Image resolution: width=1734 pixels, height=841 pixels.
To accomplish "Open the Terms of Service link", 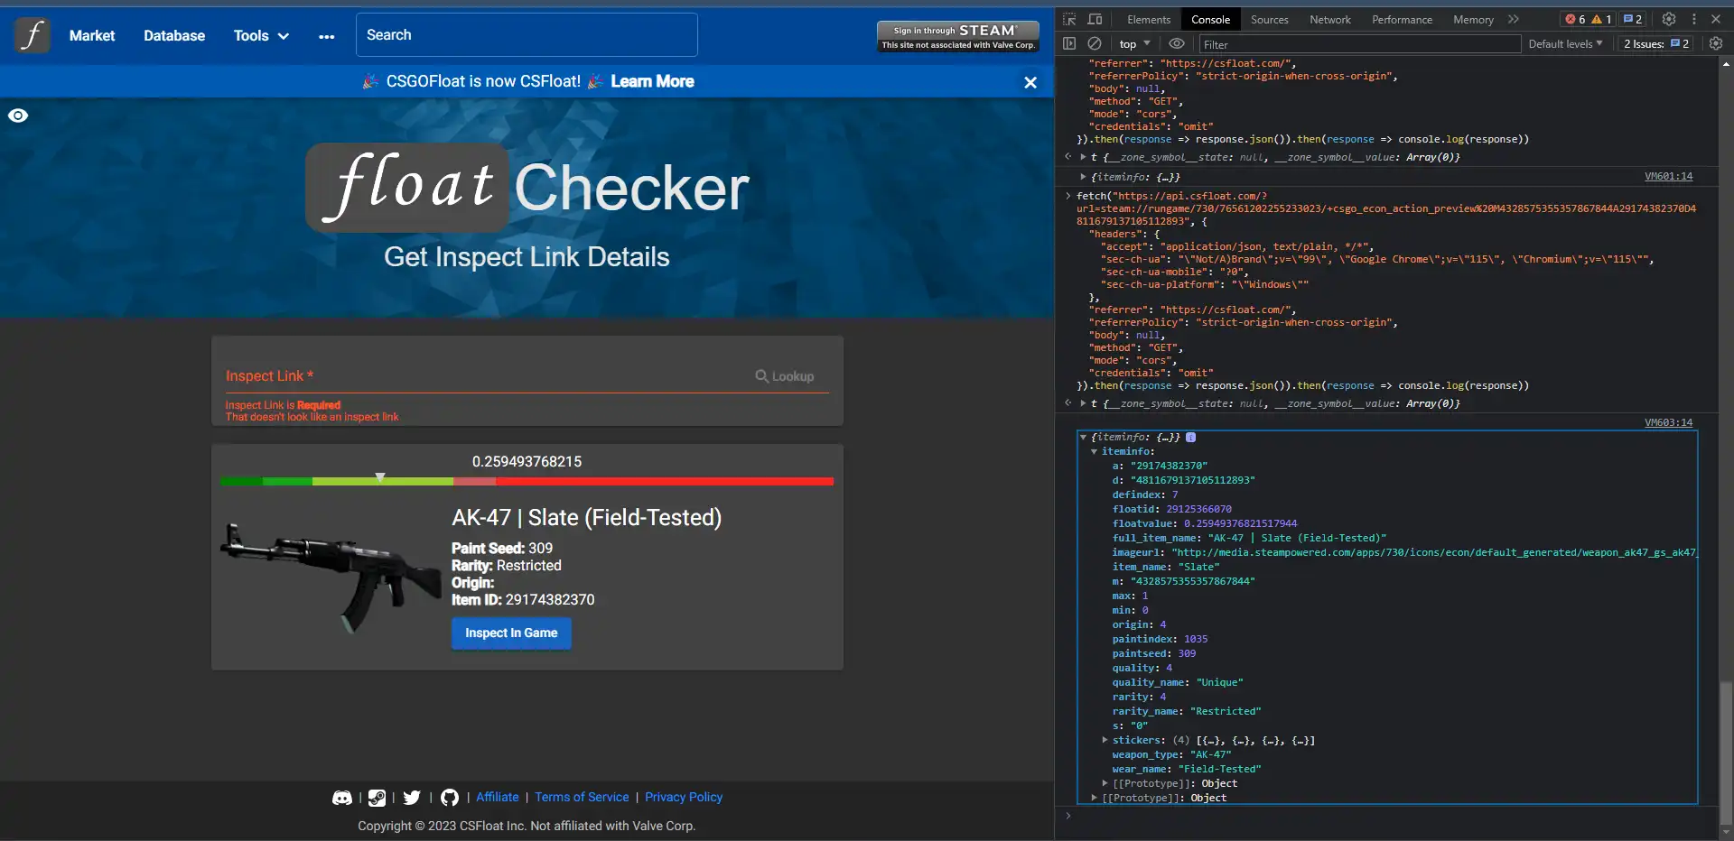I will (582, 798).
